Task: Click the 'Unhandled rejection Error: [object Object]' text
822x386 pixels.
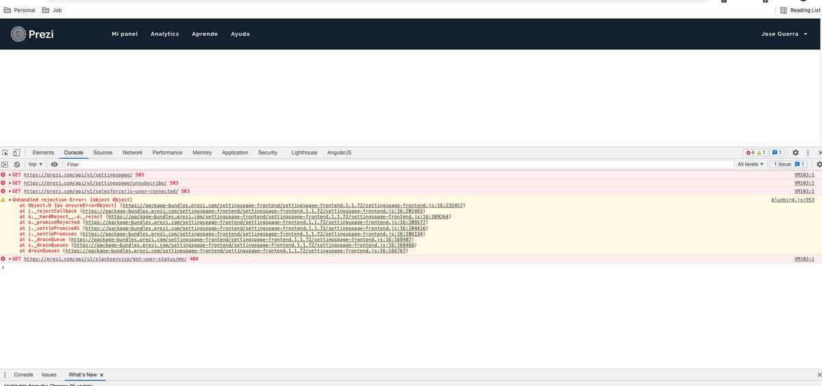Action: pyautogui.click(x=73, y=199)
